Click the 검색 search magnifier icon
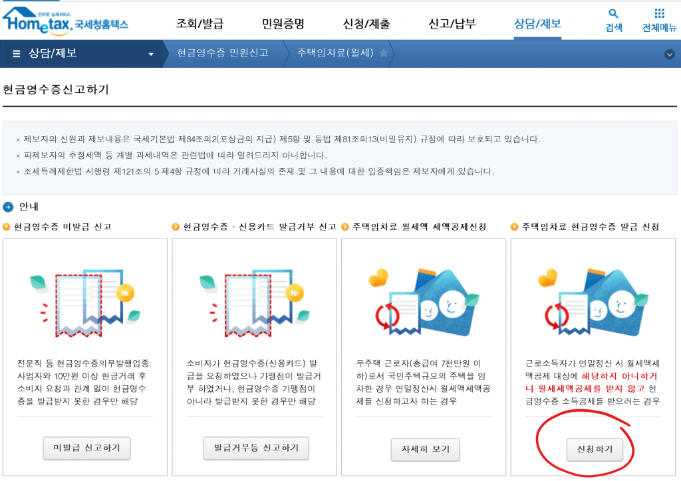 [612, 15]
